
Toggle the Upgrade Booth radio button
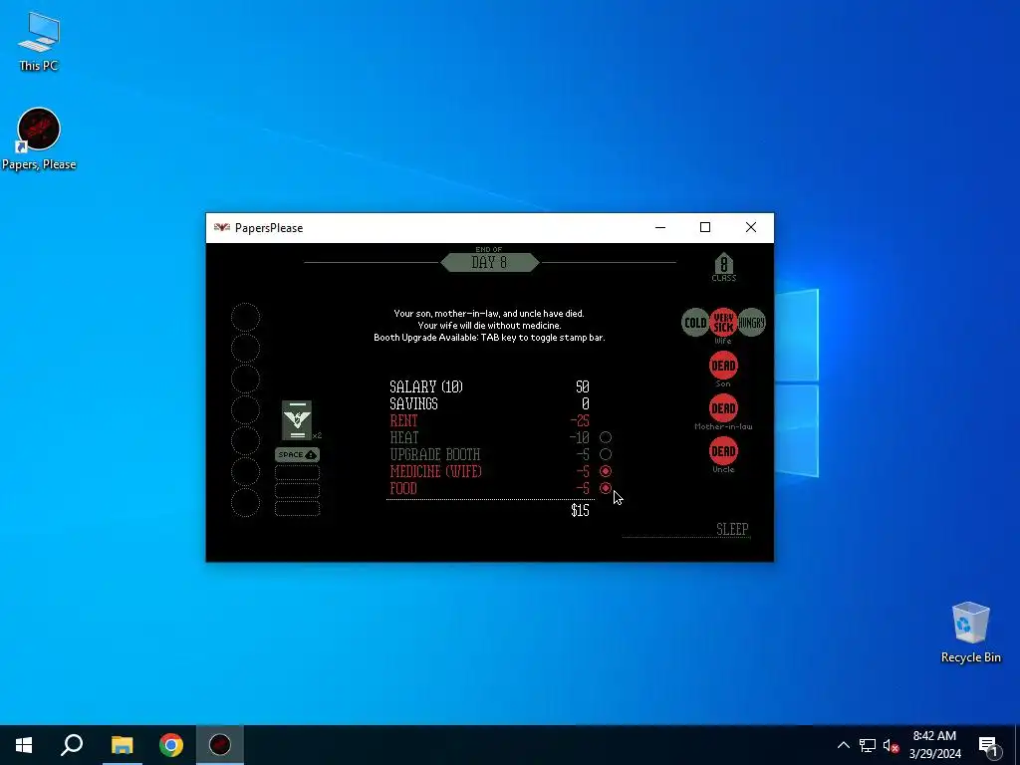[x=605, y=454]
